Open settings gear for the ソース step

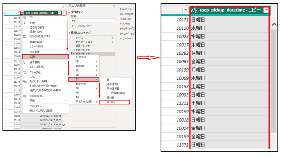coord(112,38)
